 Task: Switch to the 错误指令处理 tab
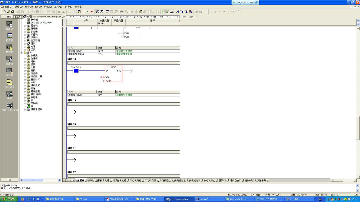point(119,180)
